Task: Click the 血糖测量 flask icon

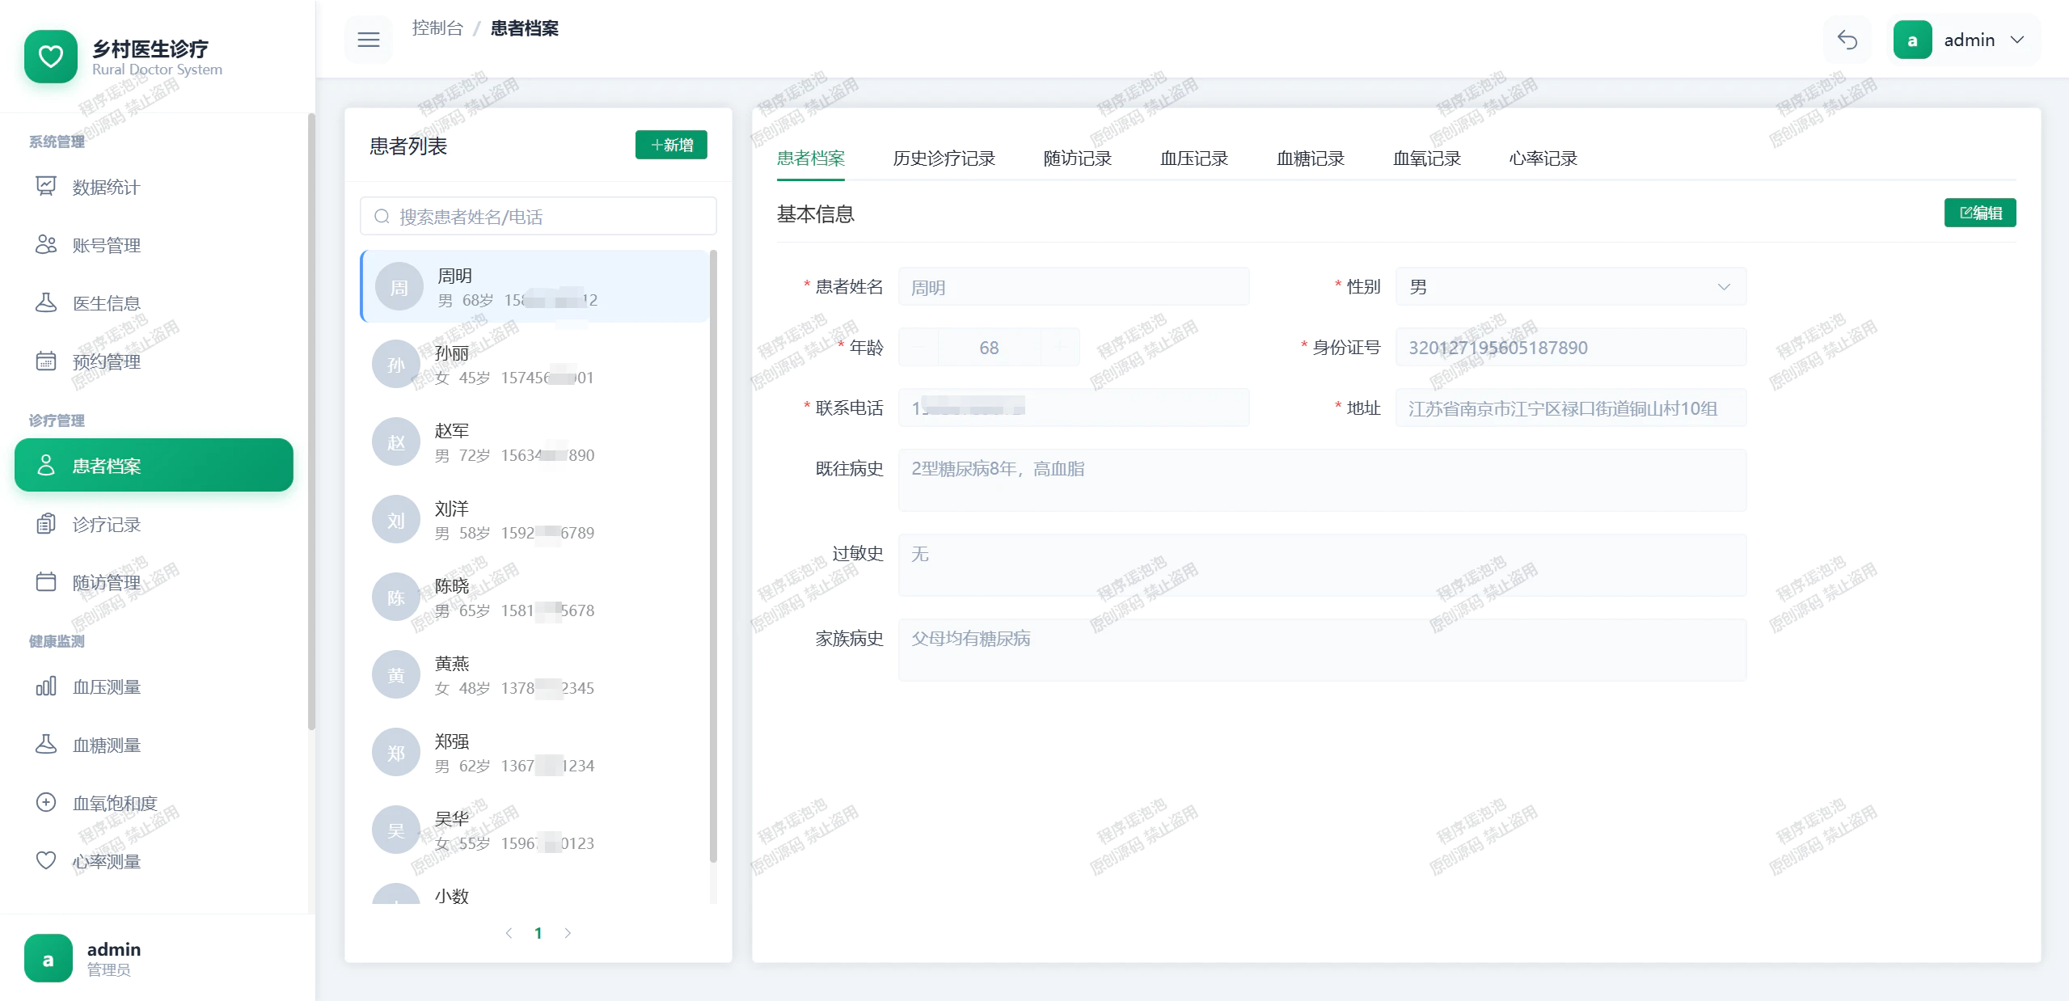Action: tap(46, 745)
